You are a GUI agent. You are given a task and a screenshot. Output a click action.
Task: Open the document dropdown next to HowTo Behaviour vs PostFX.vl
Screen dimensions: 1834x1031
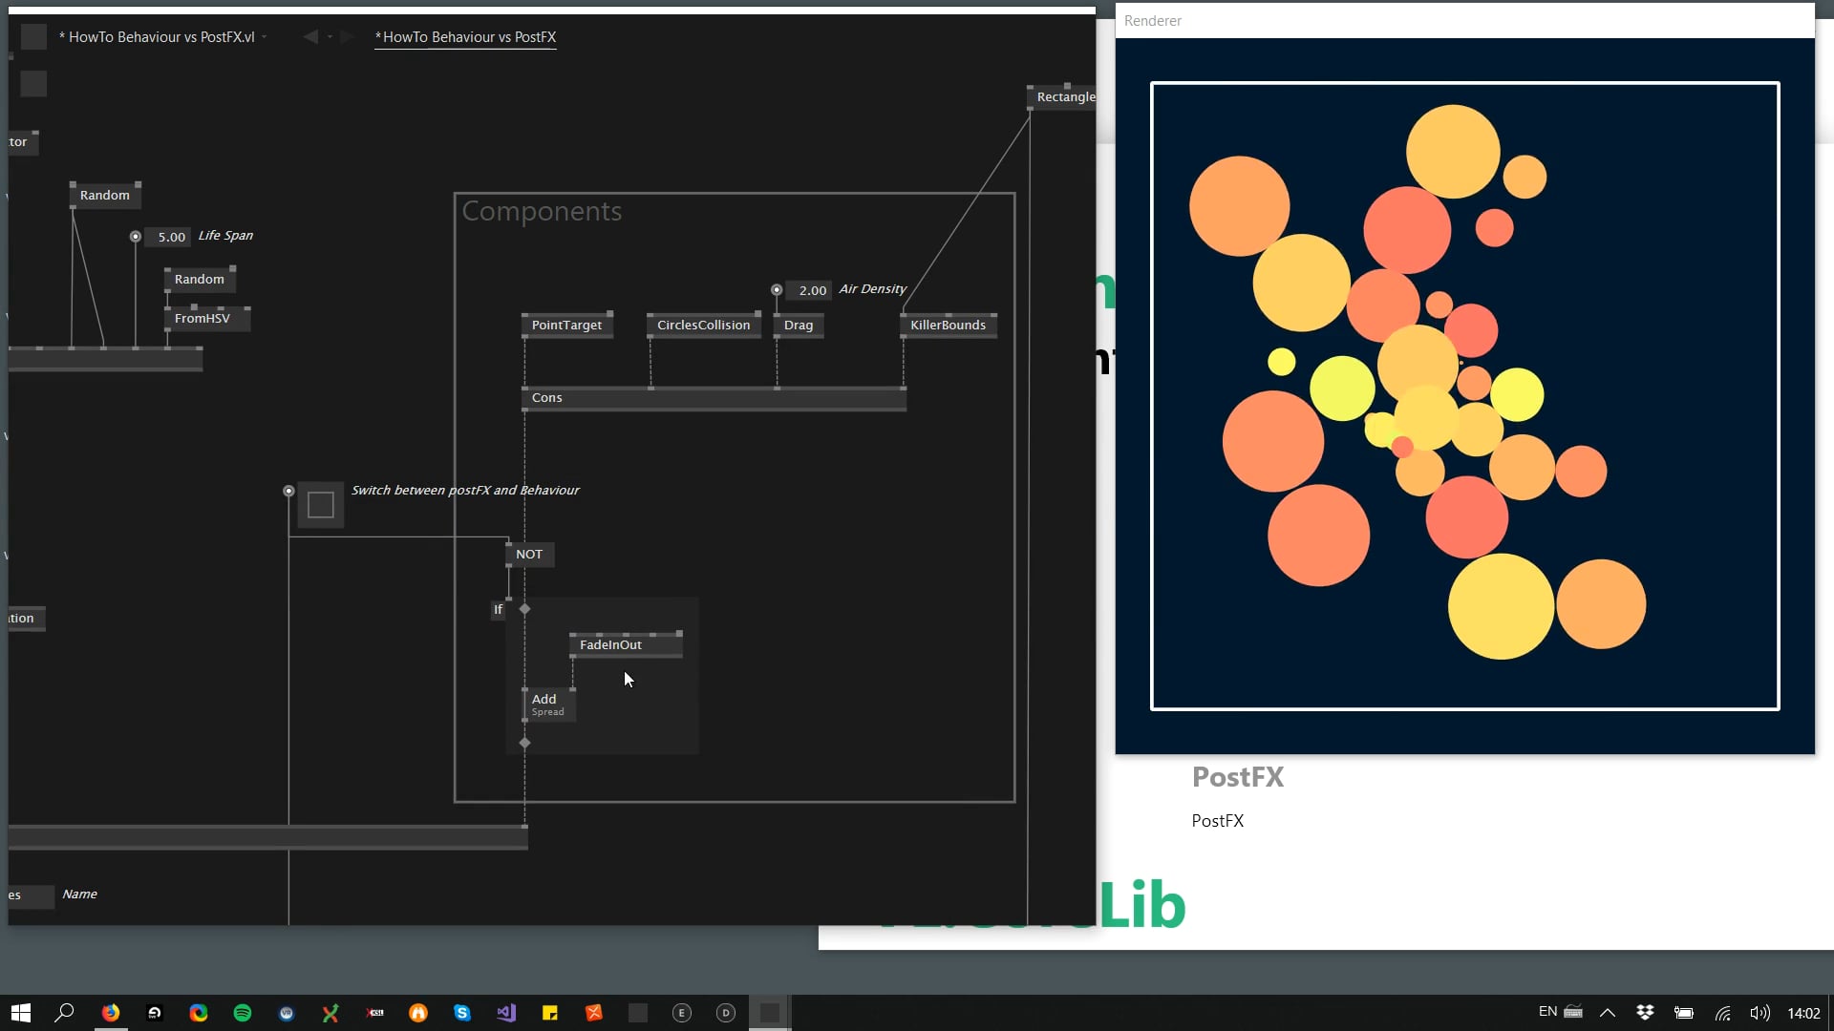(x=265, y=37)
